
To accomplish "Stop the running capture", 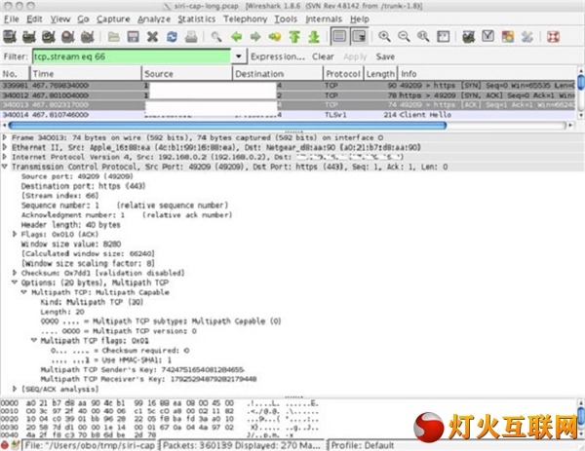I will click(x=67, y=36).
